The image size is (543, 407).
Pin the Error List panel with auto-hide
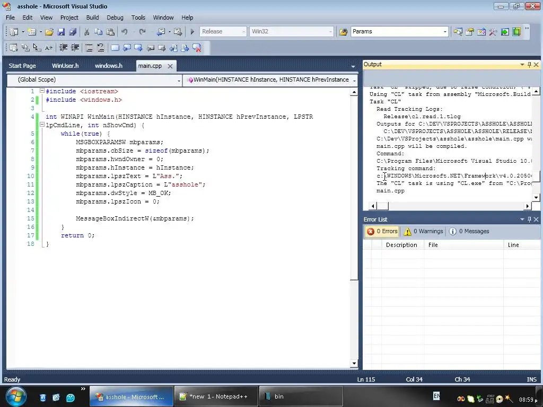pos(529,219)
